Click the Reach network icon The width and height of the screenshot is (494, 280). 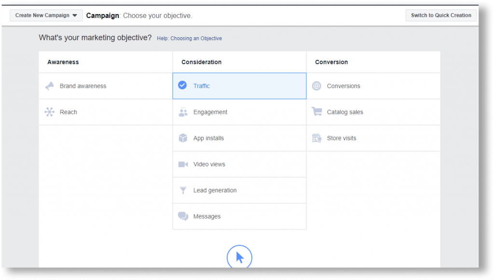click(x=50, y=112)
